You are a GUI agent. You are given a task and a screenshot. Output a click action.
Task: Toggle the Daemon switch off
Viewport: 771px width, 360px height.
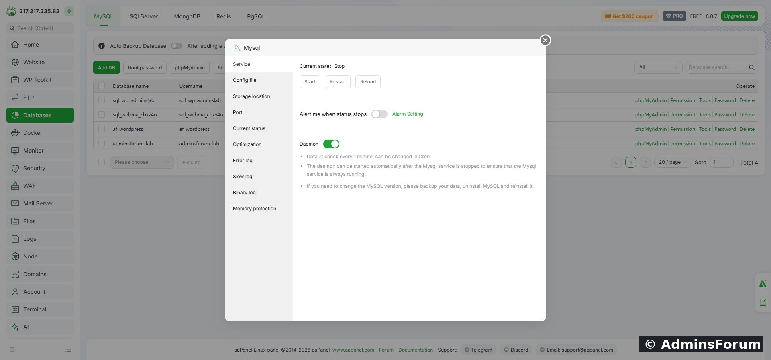pyautogui.click(x=331, y=144)
